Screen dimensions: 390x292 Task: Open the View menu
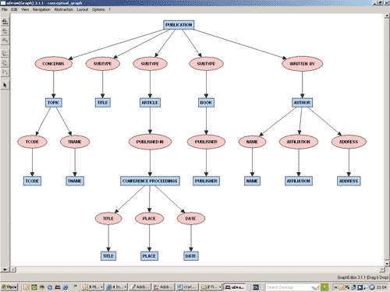coord(25,9)
